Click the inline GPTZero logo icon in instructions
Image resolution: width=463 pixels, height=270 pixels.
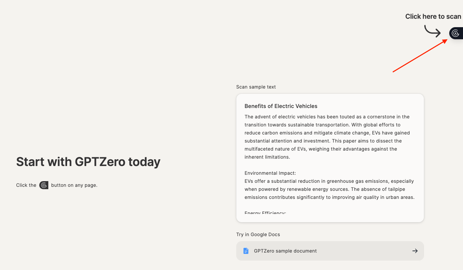pyautogui.click(x=44, y=185)
